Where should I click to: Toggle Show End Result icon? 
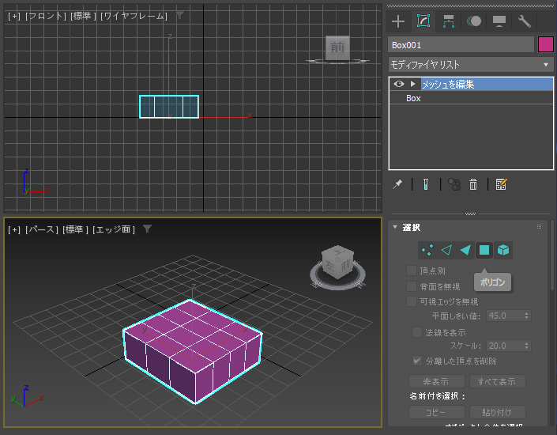426,184
